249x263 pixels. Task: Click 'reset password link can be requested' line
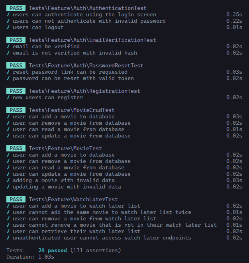click(70, 72)
